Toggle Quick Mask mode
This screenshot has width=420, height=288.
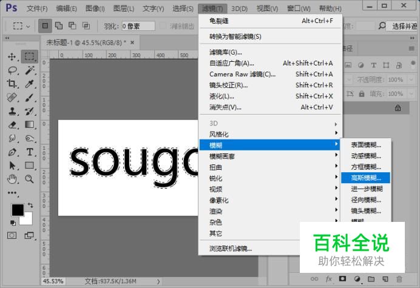[12, 235]
